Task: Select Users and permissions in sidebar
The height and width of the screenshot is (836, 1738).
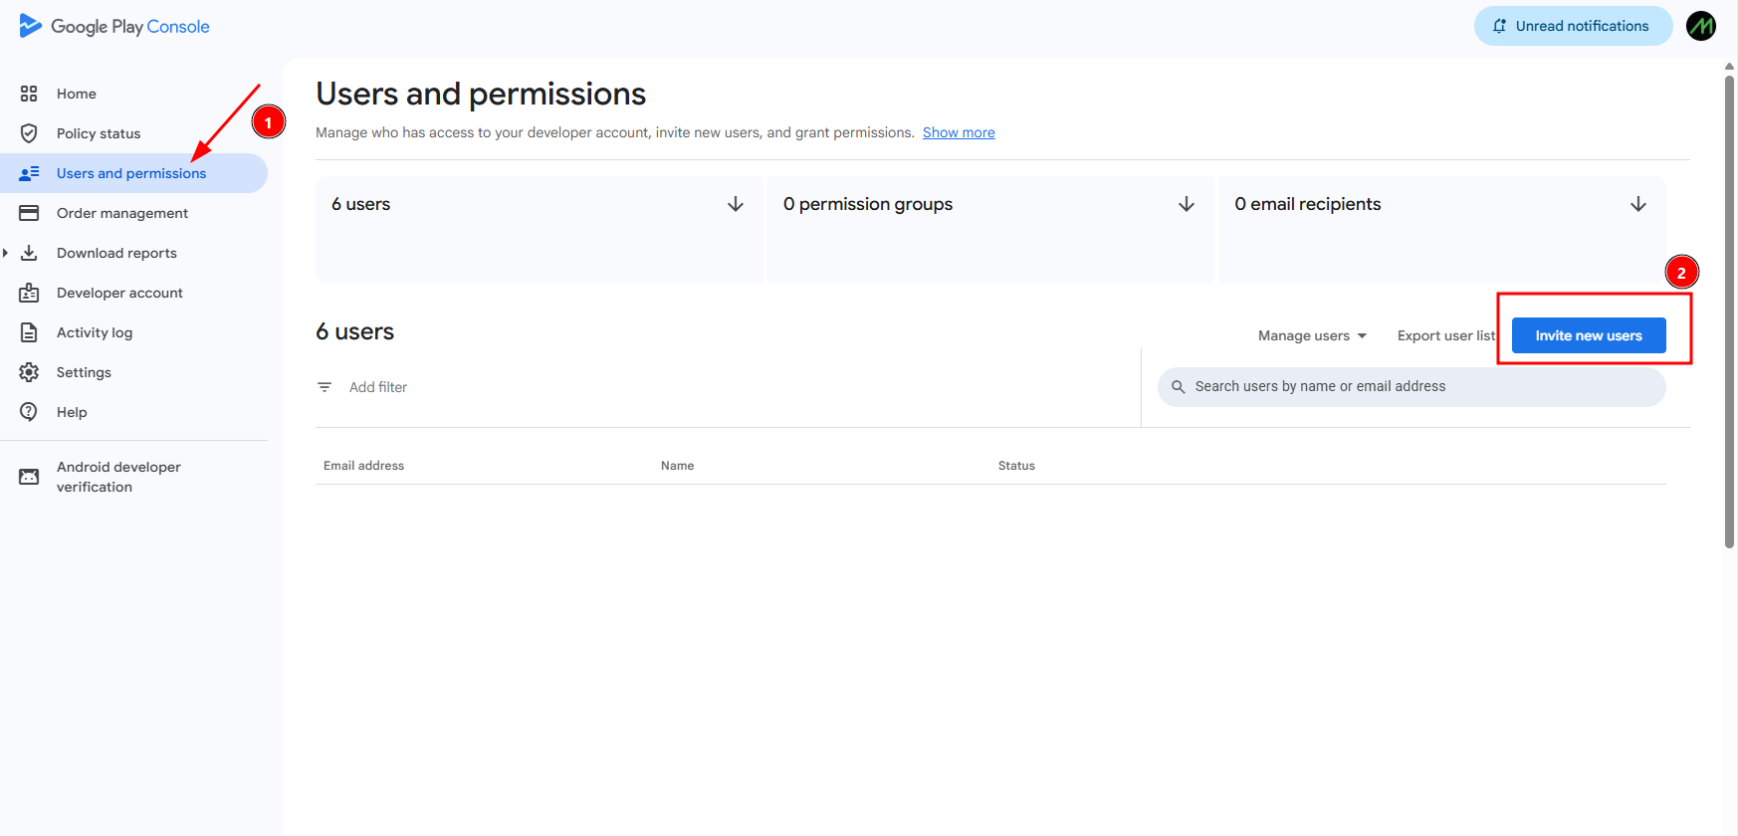Action: (134, 173)
